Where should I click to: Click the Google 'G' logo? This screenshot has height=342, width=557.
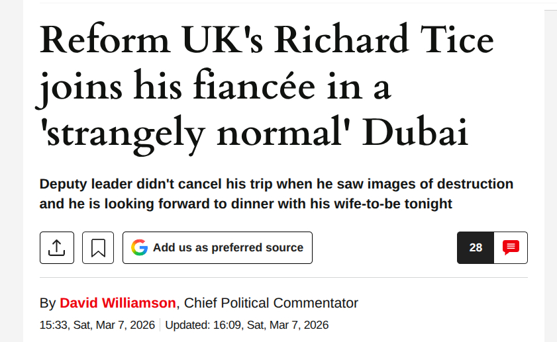139,248
